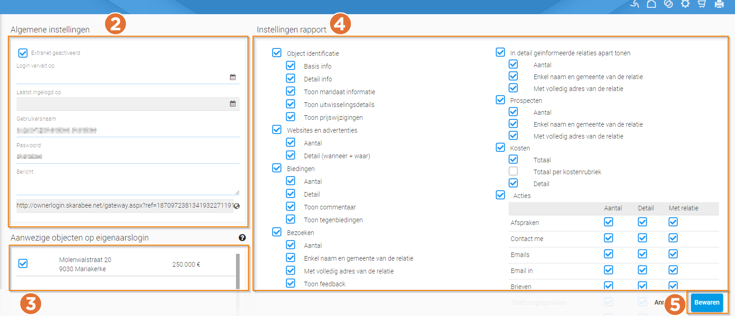Click the '9030 Mariakerke' address text

pos(82,269)
